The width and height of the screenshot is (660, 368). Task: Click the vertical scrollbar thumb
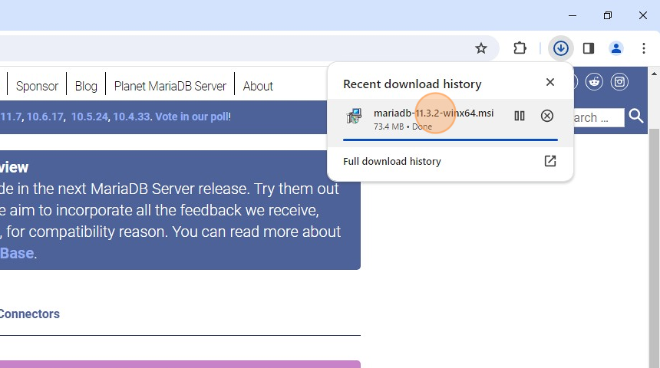[654, 248]
